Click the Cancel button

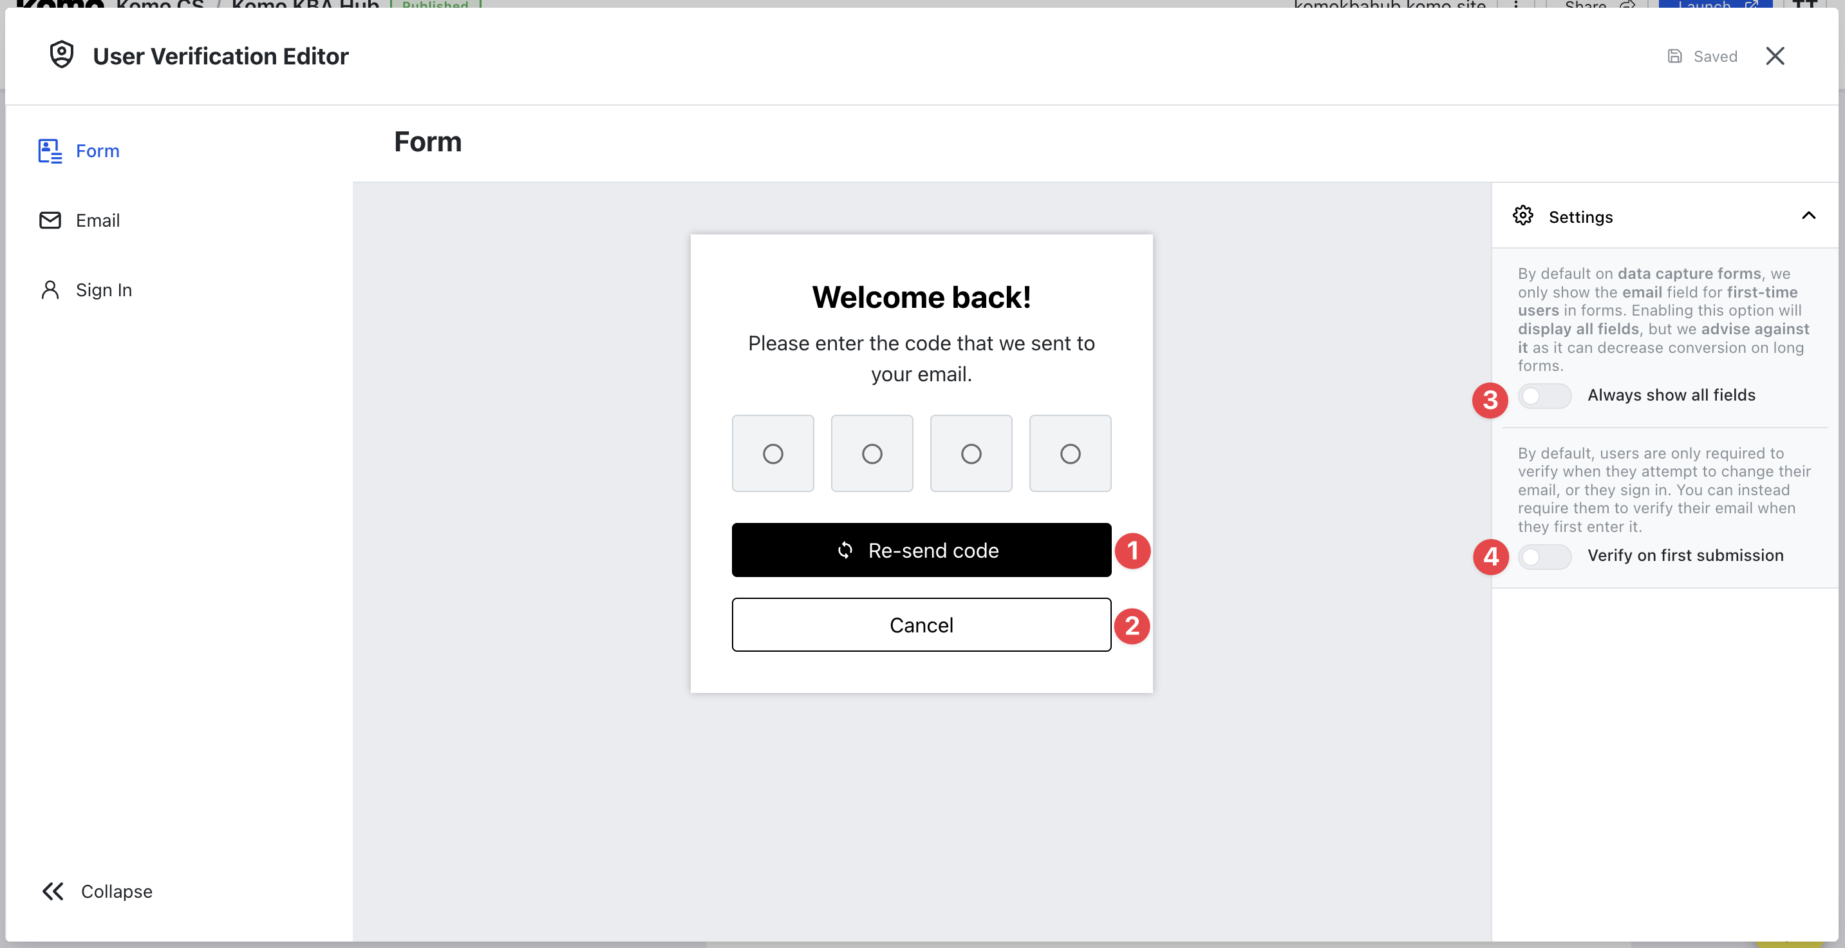pyautogui.click(x=921, y=625)
